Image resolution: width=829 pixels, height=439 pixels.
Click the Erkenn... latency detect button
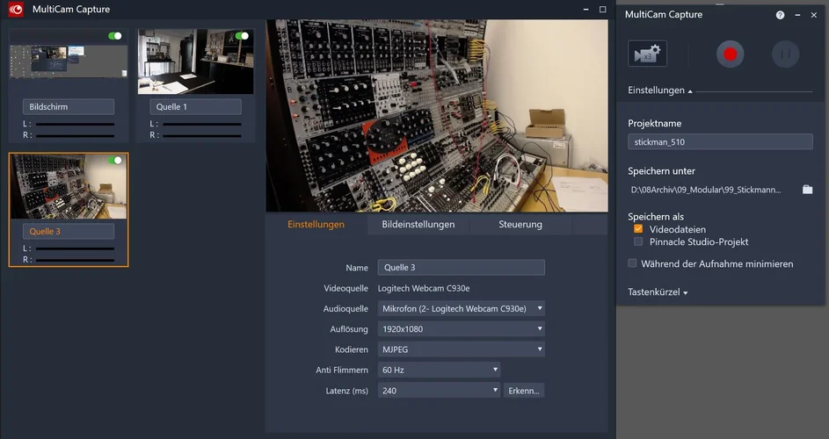pos(523,391)
